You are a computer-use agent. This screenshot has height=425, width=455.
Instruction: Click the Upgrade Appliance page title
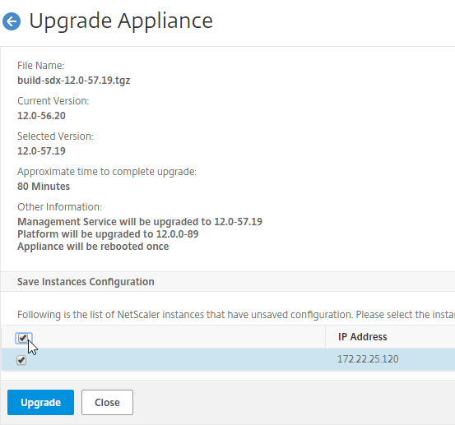click(121, 21)
